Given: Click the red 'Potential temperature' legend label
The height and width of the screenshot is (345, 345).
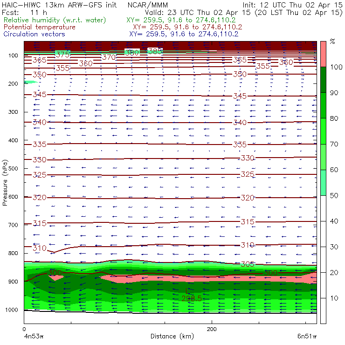Looking at the screenshot, I should point(40,27).
